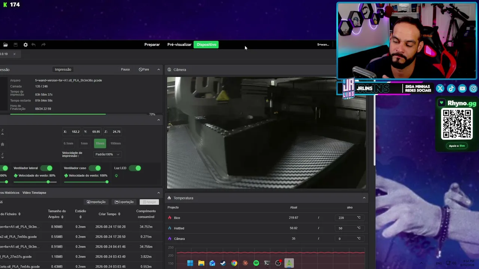
Task: Click the purple Câmara flame icon
Action: point(170,238)
